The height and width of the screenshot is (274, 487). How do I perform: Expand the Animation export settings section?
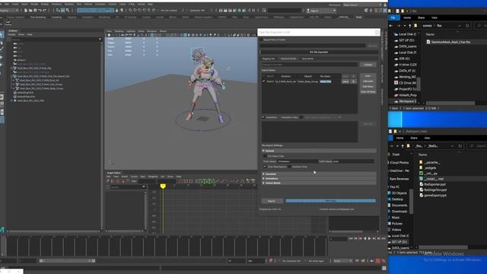tap(319, 179)
